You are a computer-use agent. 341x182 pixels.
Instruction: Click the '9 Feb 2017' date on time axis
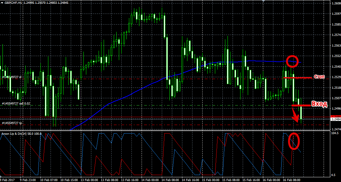click(x=8, y=180)
